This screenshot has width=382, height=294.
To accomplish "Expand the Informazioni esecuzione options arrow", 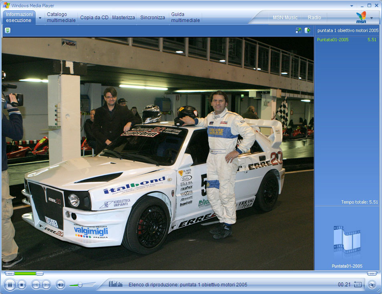I will pyautogui.click(x=40, y=18).
